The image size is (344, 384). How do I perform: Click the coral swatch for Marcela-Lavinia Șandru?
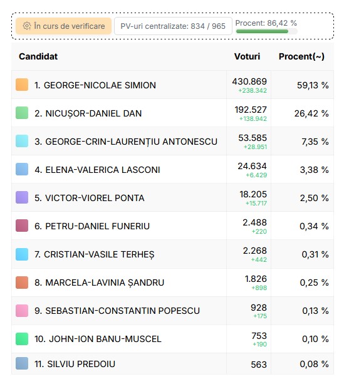[x=22, y=283]
